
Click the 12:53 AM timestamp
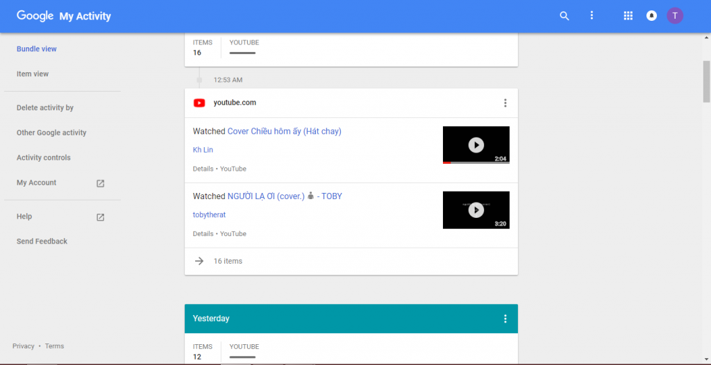(228, 80)
